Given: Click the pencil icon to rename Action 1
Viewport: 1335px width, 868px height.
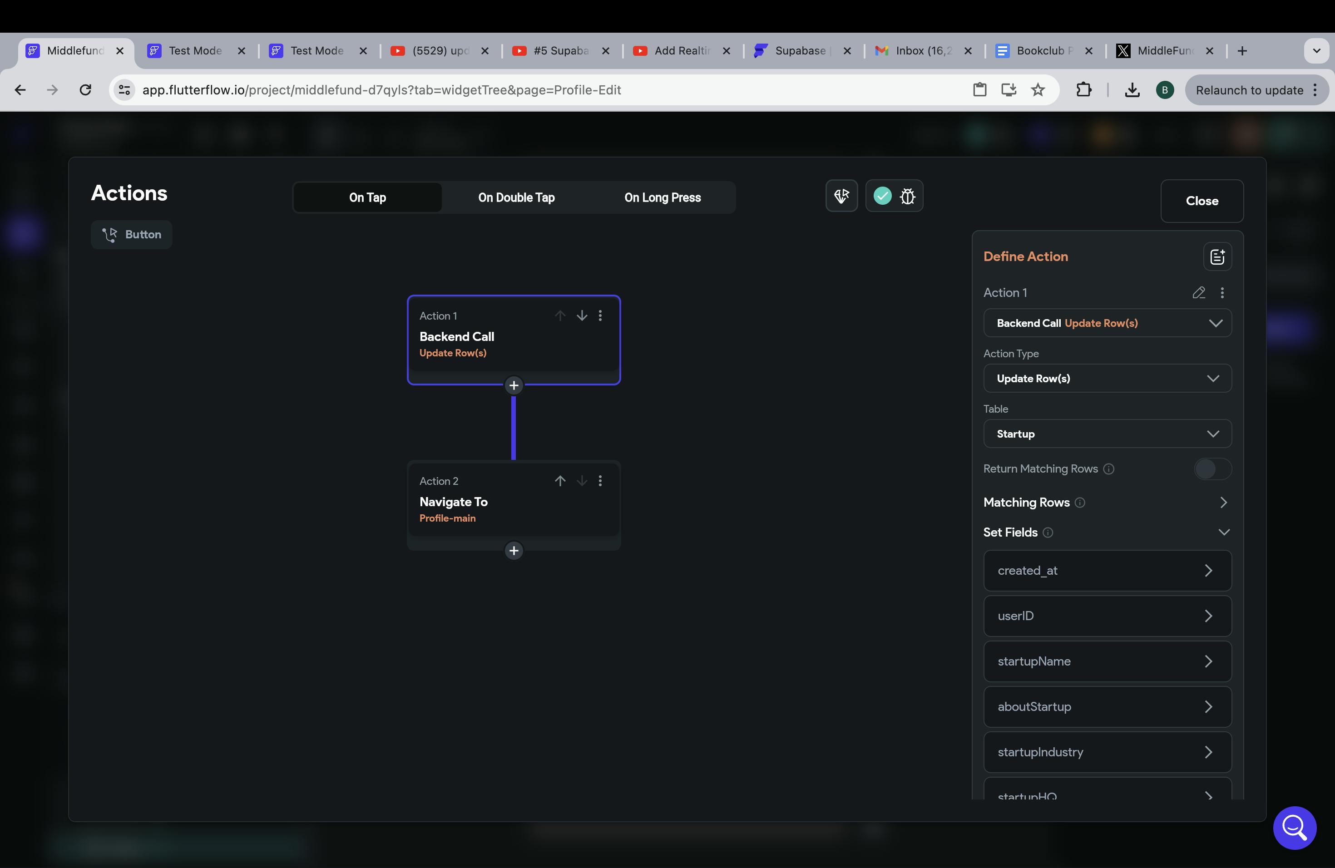Looking at the screenshot, I should [x=1198, y=293].
